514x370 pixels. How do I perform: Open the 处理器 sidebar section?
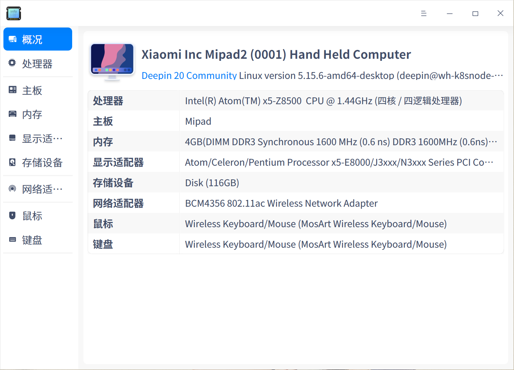[38, 64]
